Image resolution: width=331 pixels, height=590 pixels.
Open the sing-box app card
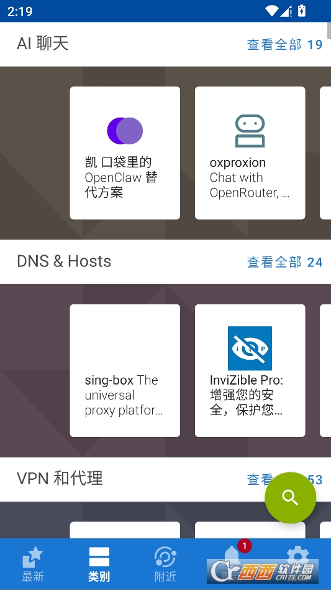(x=125, y=371)
